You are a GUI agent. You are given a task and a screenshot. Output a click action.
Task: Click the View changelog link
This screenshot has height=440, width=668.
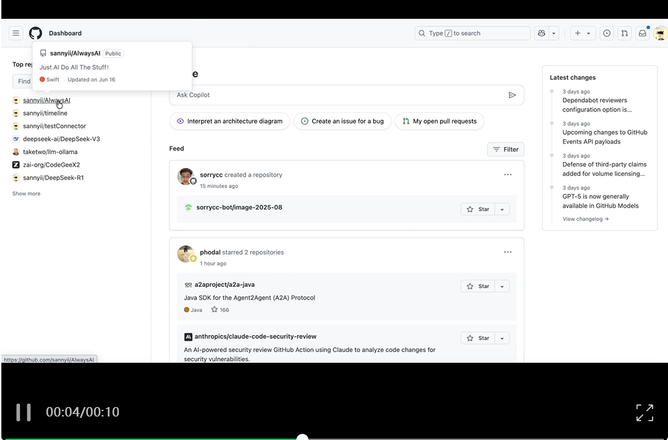pyautogui.click(x=585, y=219)
